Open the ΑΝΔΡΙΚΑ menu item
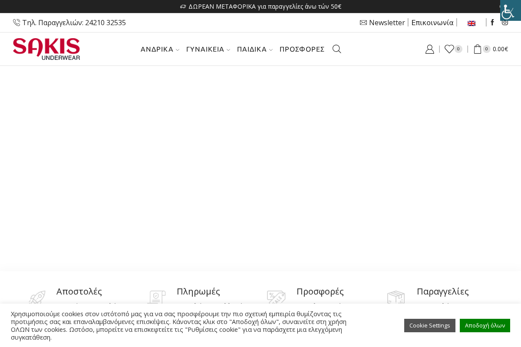This screenshot has height=347, width=521. 157,49
